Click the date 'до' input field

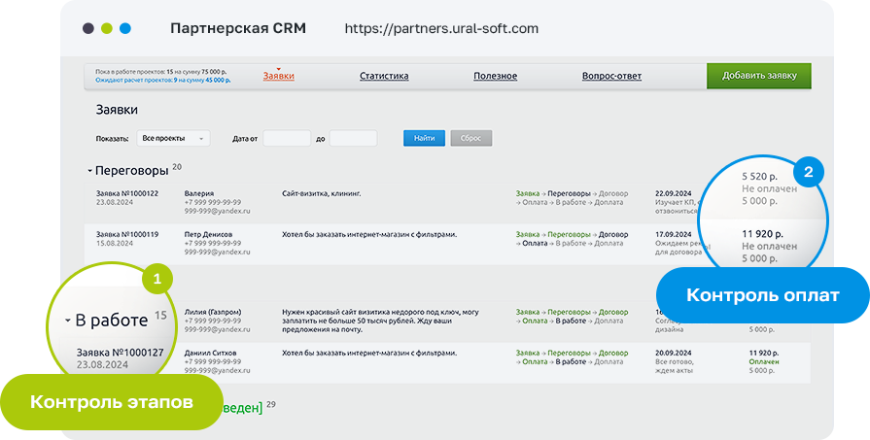point(353,139)
